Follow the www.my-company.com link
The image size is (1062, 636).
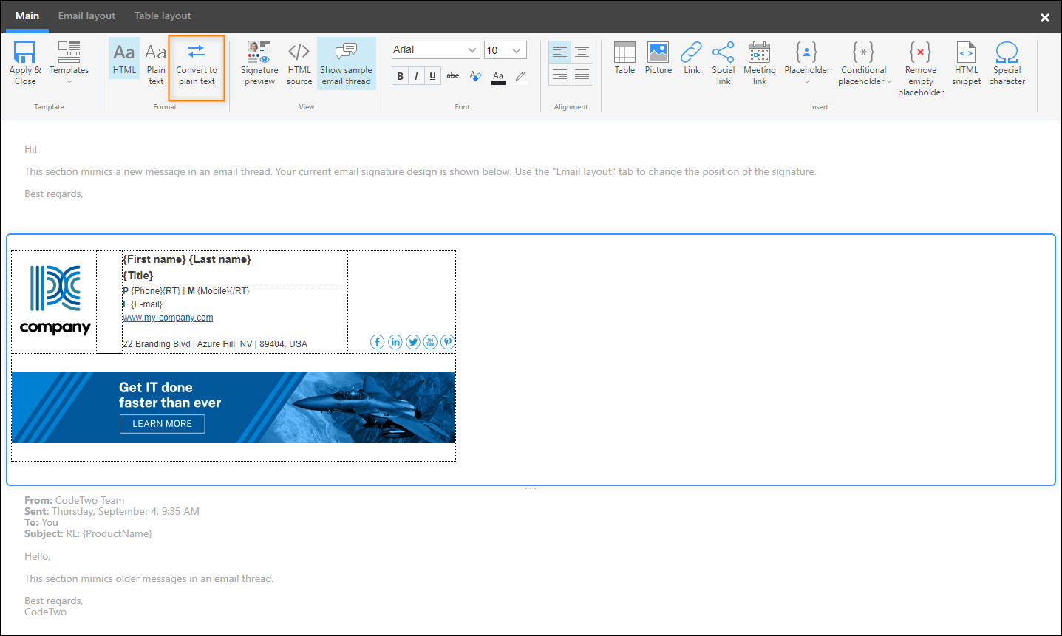click(168, 317)
